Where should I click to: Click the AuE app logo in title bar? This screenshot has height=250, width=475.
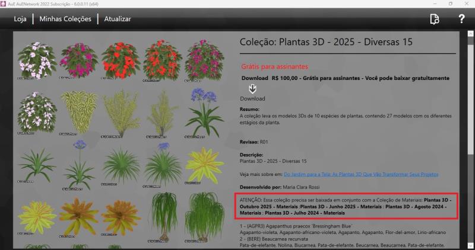pyautogui.click(x=5, y=4)
